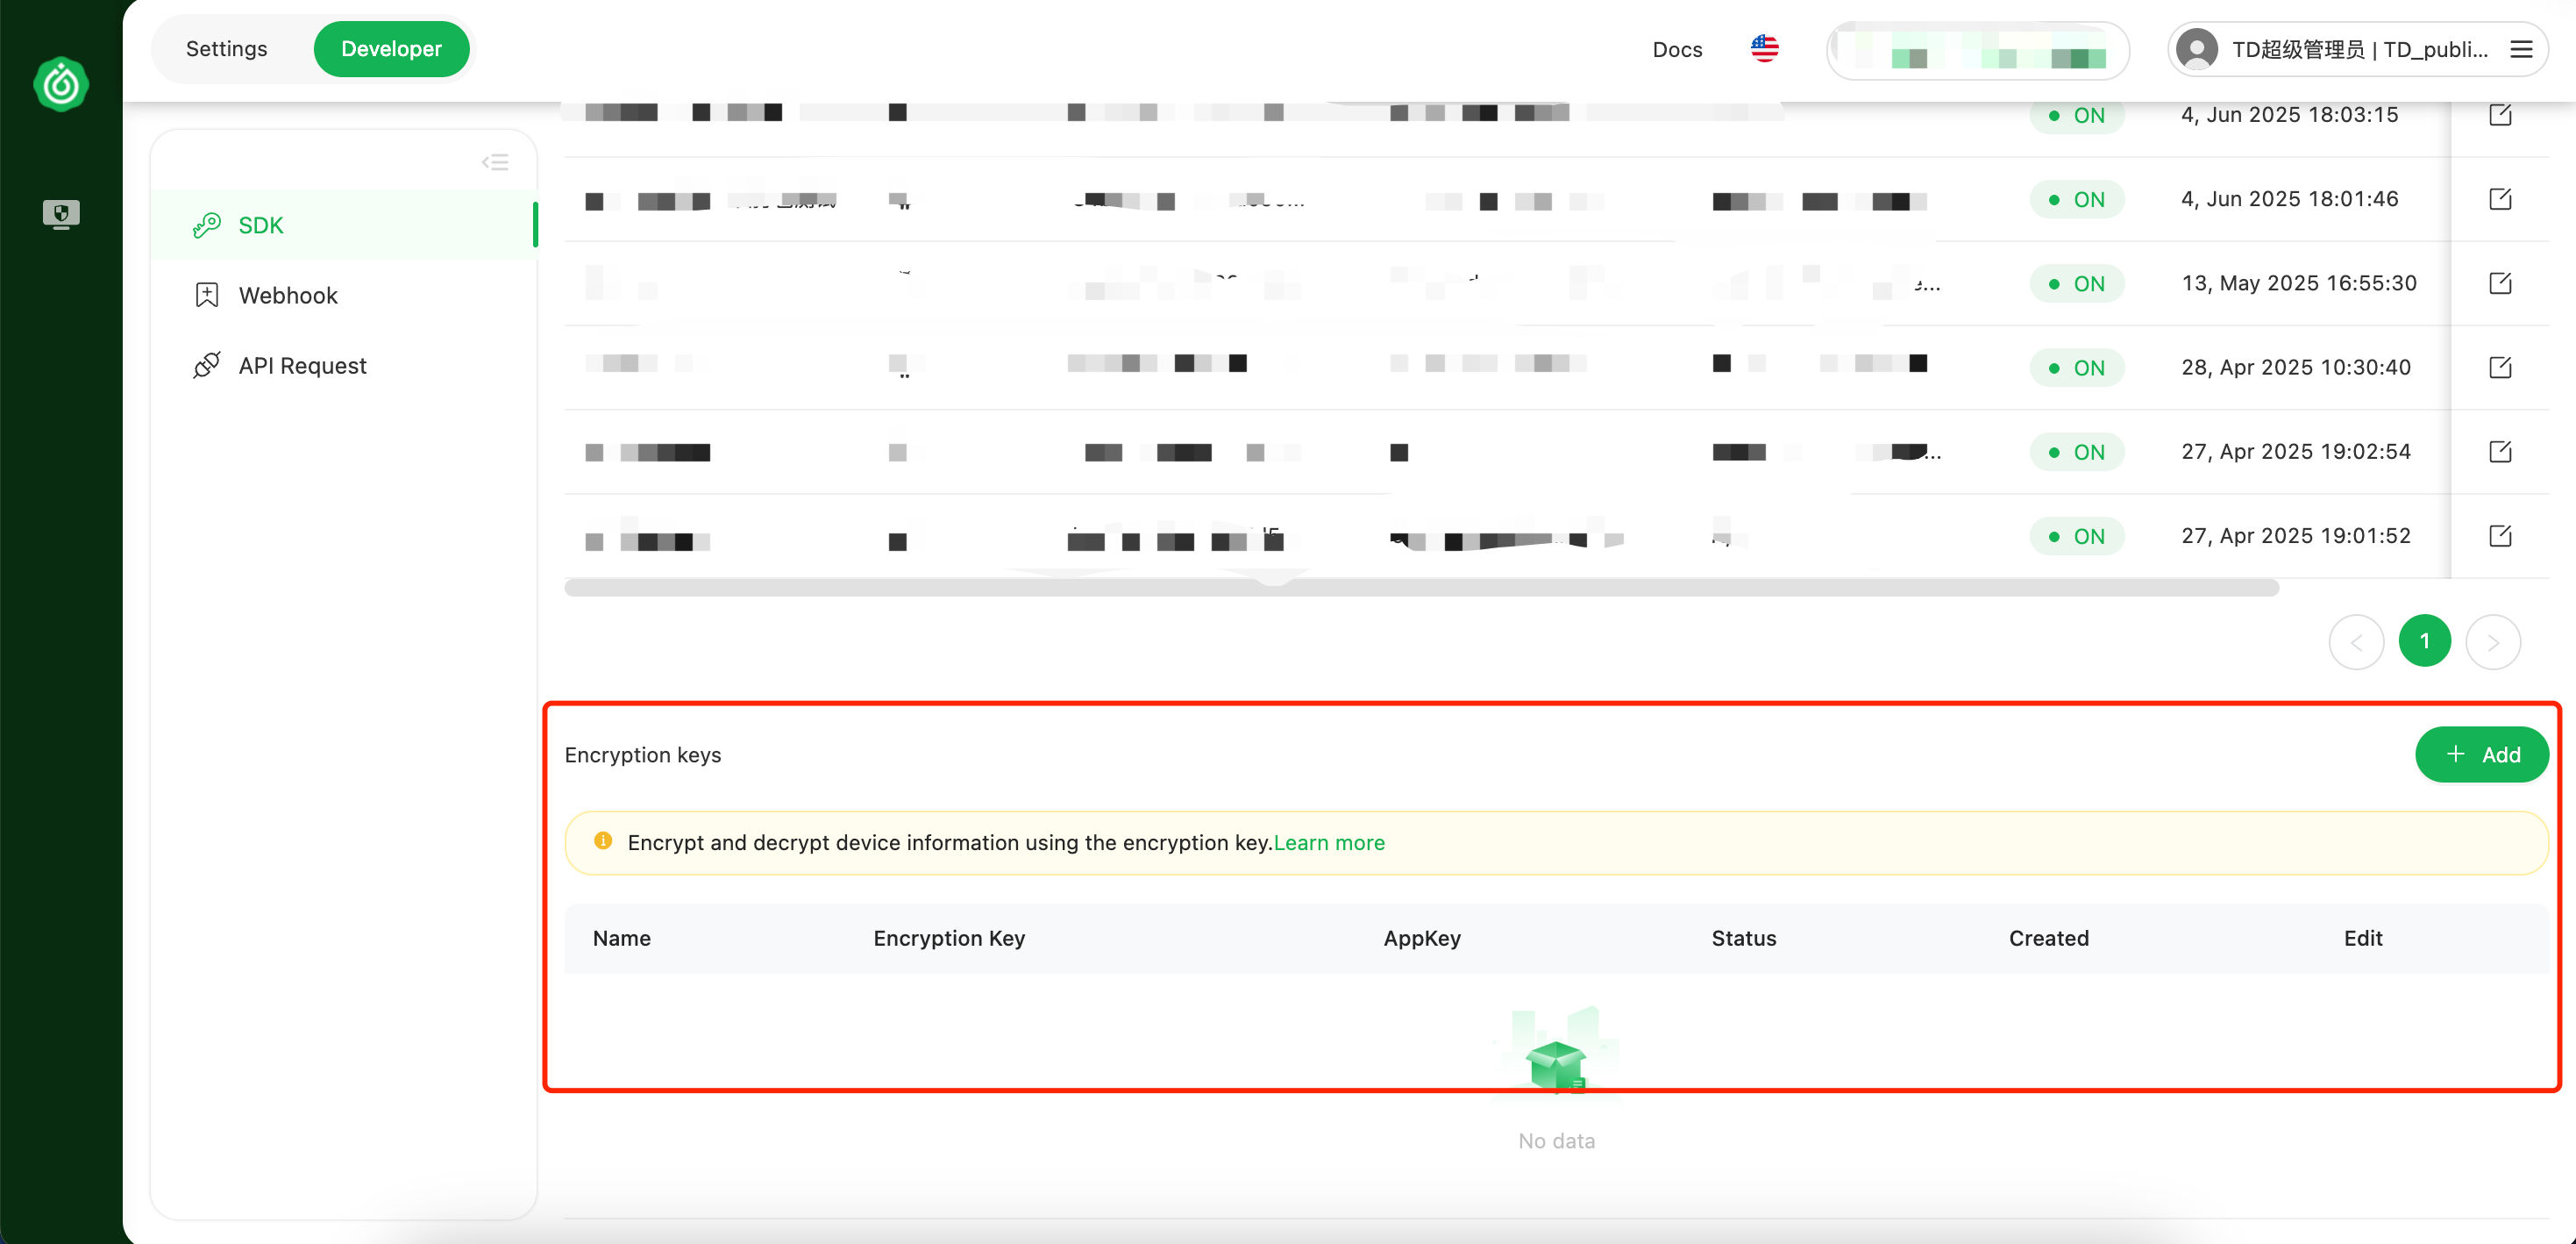Click the Encryption keys section title
This screenshot has width=2576, height=1244.
tap(643, 754)
